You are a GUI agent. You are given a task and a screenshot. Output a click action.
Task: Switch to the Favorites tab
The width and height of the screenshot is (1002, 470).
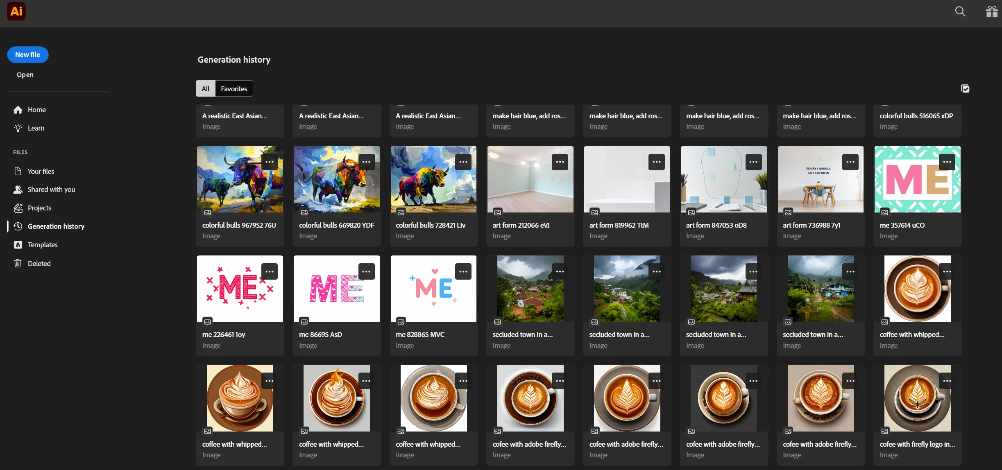click(234, 89)
